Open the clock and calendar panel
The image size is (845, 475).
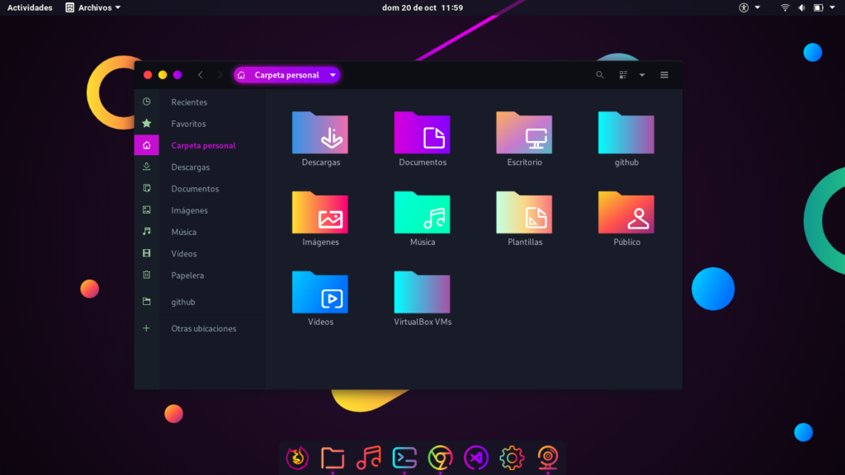(x=422, y=7)
